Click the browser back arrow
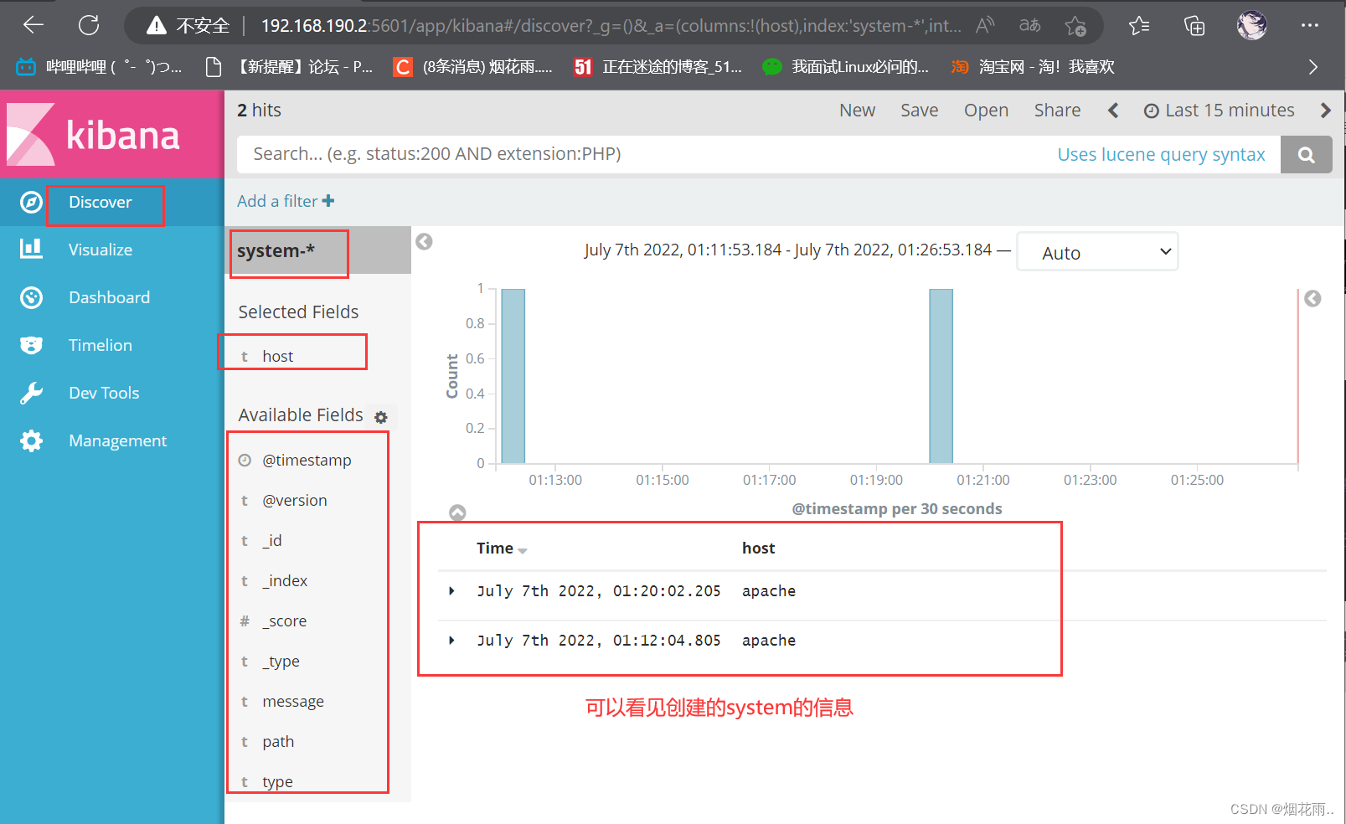The height and width of the screenshot is (824, 1346). 34,25
